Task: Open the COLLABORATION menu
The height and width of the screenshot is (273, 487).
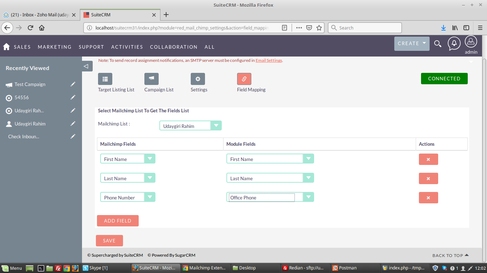Action: pyautogui.click(x=174, y=47)
